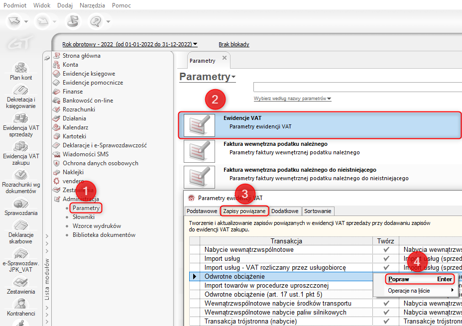Click the Brak blokady link
Image resolution: width=462 pixels, height=326 pixels.
coord(234,44)
